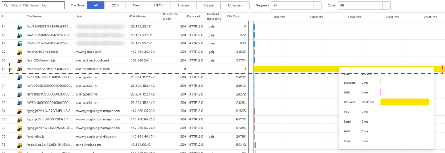Click the script icon for fbevents.js row
The width and height of the screenshot is (445, 153).
click(x=20, y=61)
